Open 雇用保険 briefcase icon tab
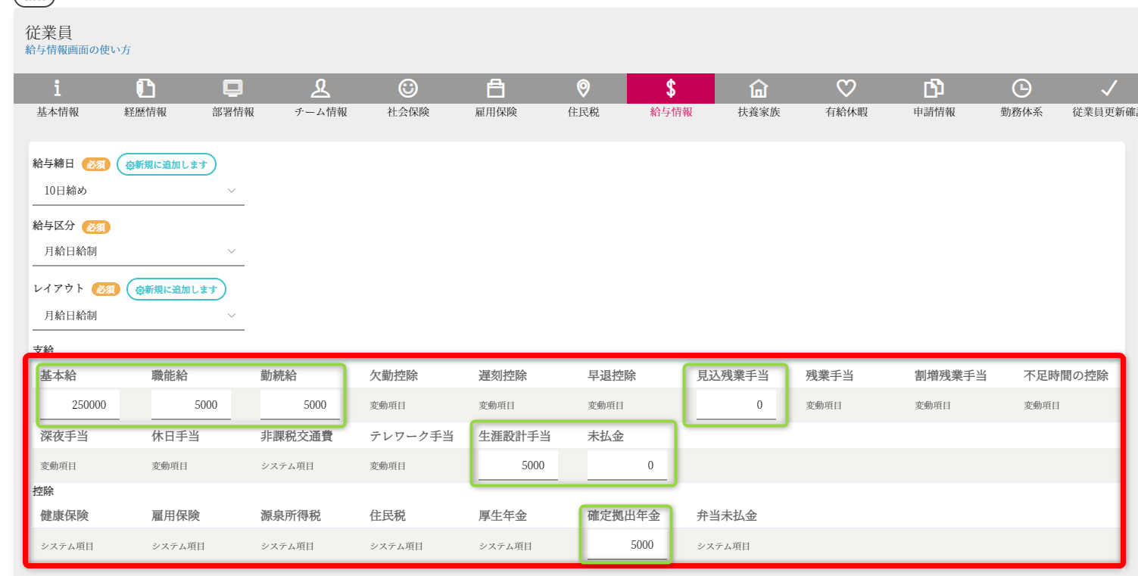 pos(496,89)
